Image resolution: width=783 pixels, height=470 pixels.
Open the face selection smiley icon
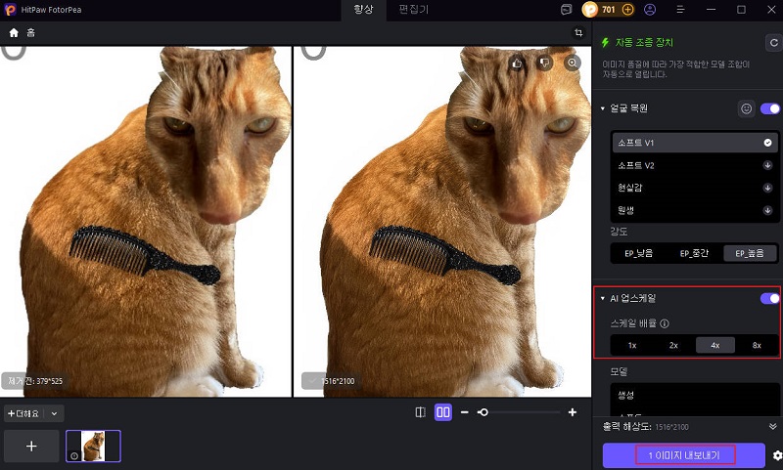pos(746,108)
